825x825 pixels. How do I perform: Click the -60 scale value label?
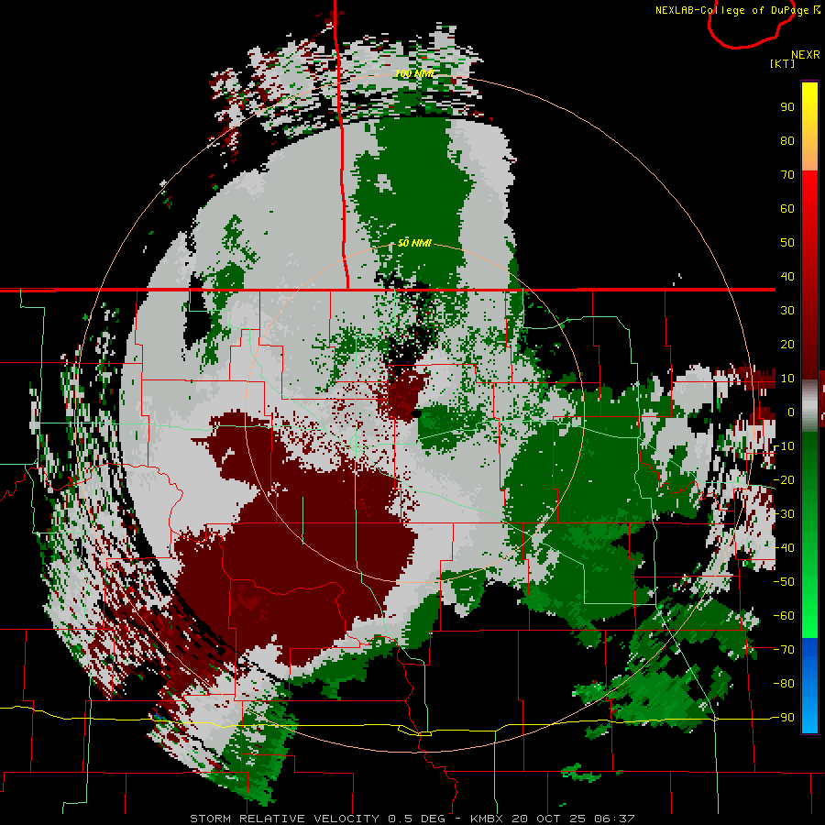784,616
